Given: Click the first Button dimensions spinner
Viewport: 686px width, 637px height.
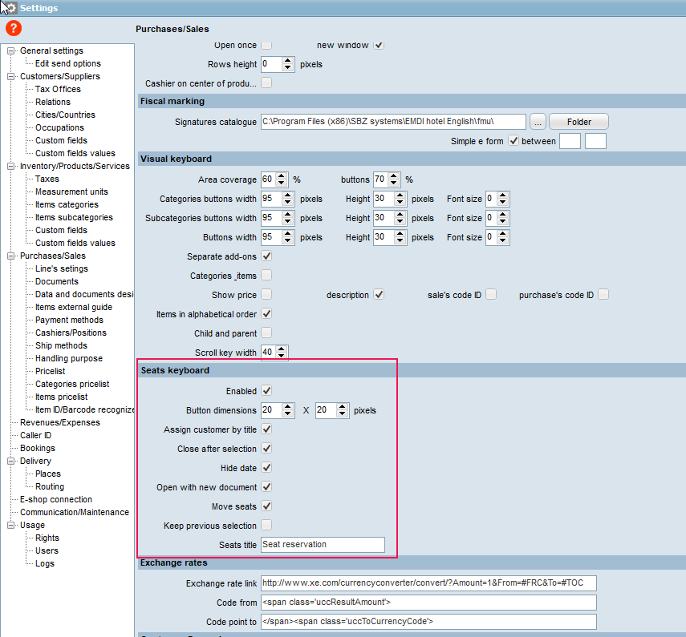Looking at the screenshot, I should point(278,410).
